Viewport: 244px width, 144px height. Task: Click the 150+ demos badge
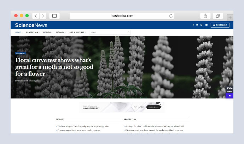click(x=230, y=90)
